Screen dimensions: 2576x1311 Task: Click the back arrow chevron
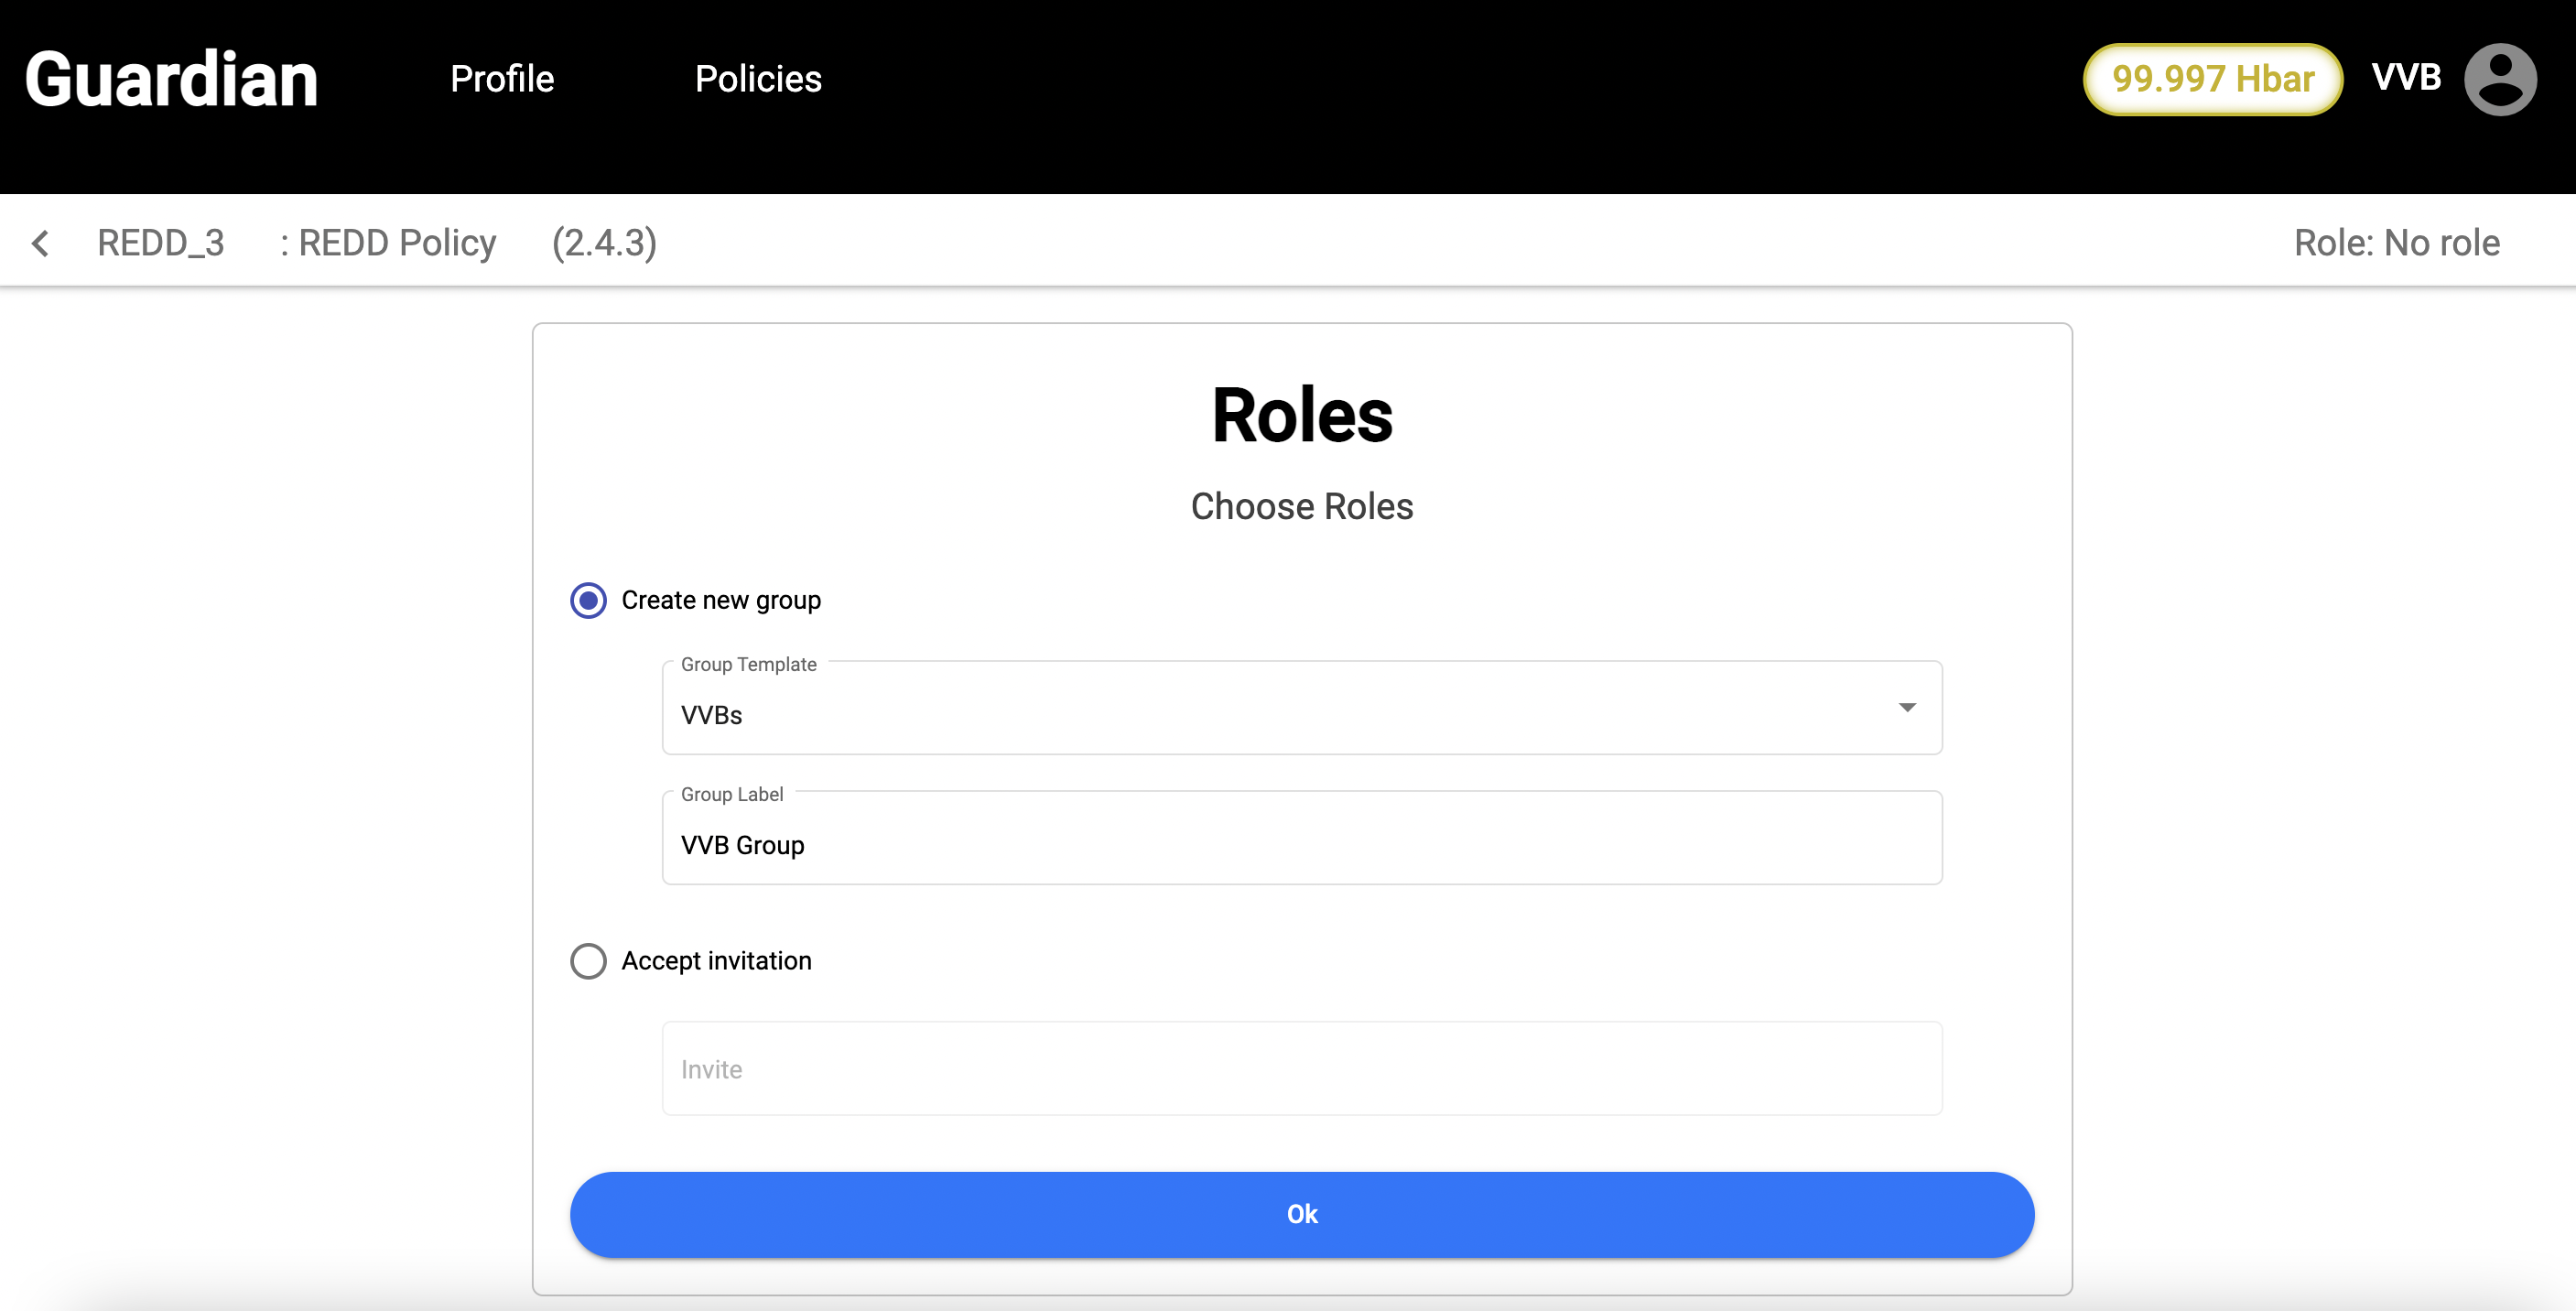[x=41, y=243]
